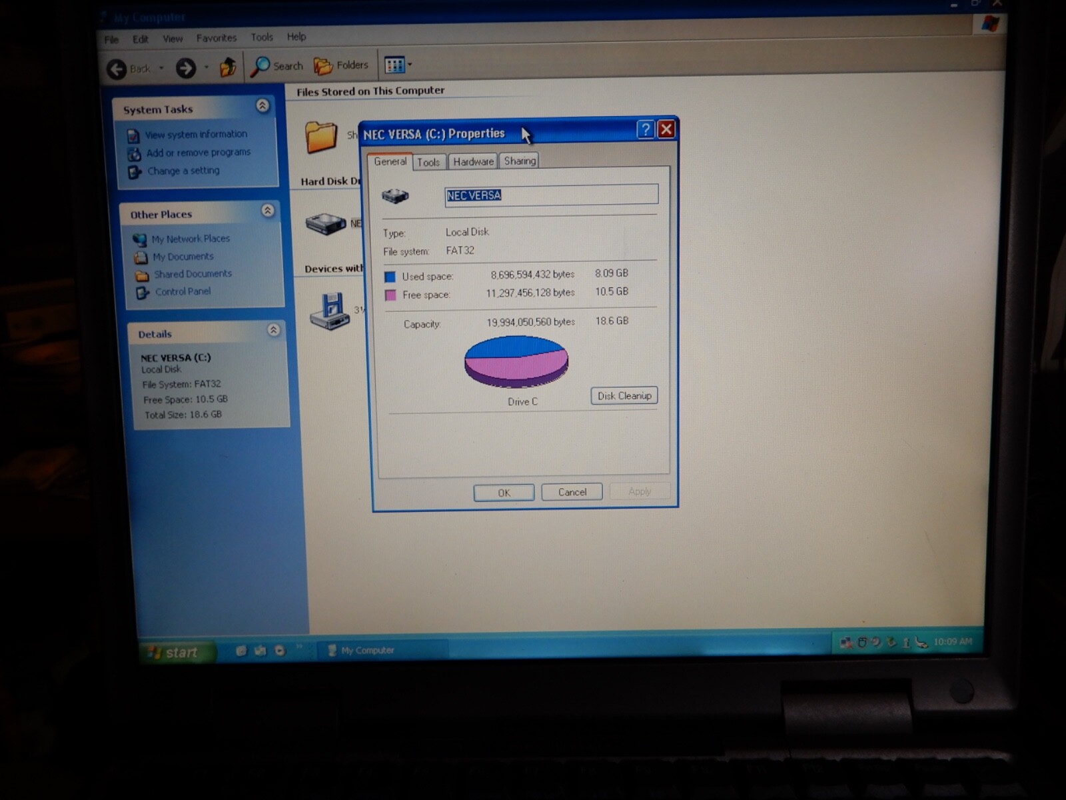Switch to the Tools tab
Image resolution: width=1066 pixels, height=800 pixels.
[x=428, y=162]
